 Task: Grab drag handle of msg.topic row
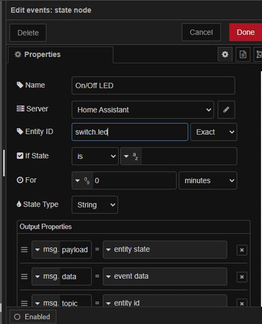tap(24, 303)
